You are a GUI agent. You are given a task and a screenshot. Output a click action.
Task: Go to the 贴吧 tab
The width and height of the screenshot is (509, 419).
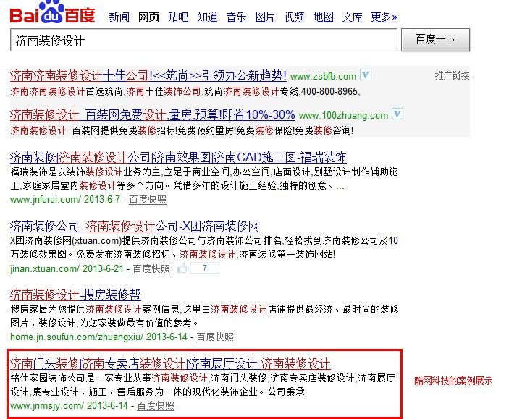pos(178,17)
